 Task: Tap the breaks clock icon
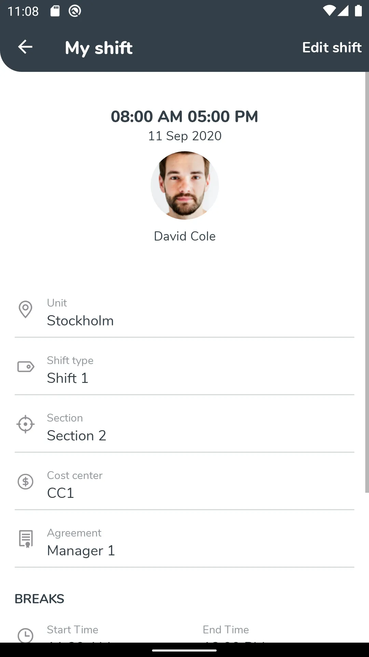click(x=25, y=635)
